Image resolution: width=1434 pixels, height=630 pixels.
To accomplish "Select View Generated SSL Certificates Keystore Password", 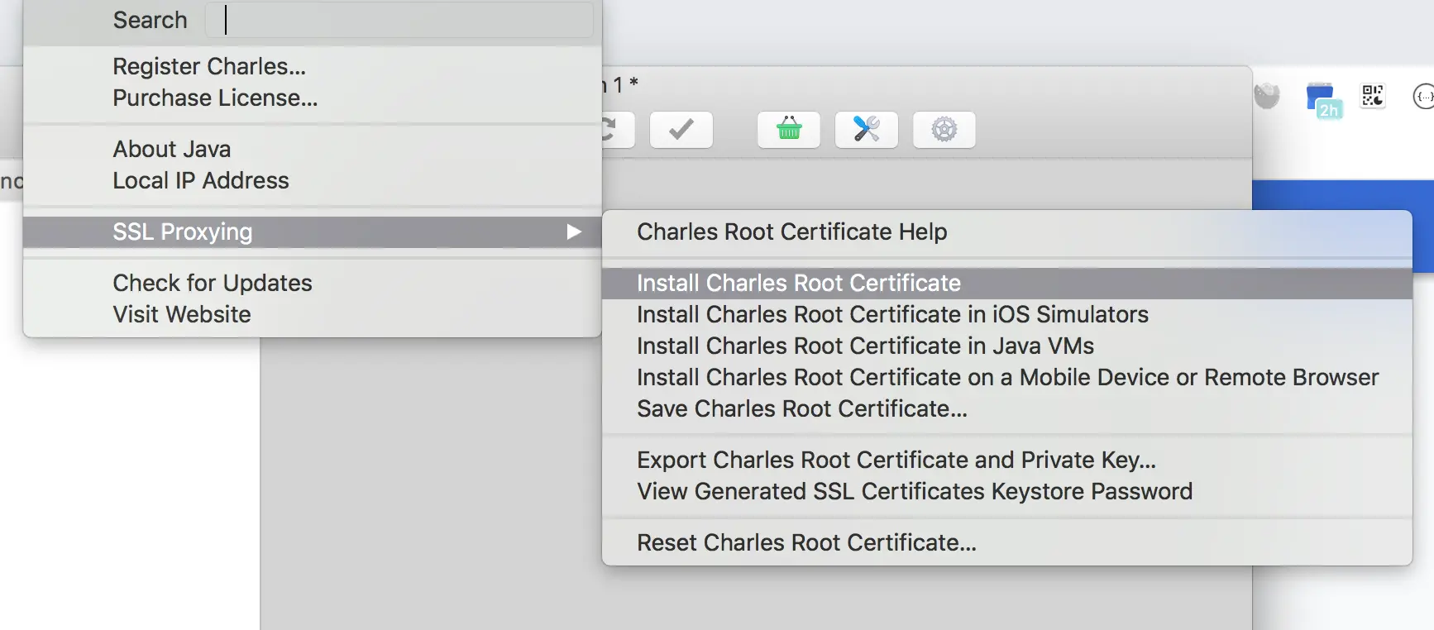I will click(x=1007, y=491).
